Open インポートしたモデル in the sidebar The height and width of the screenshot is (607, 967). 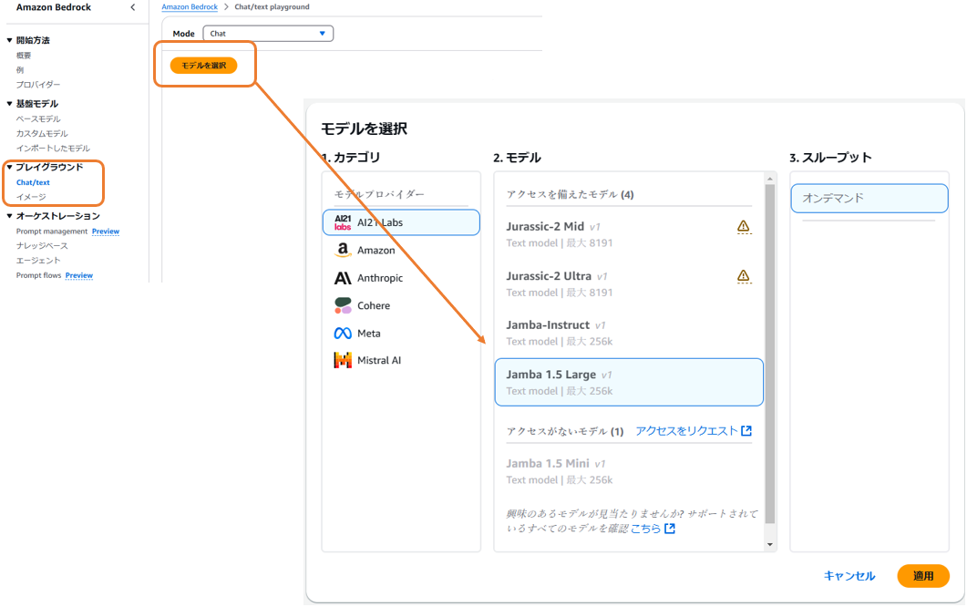pos(53,149)
